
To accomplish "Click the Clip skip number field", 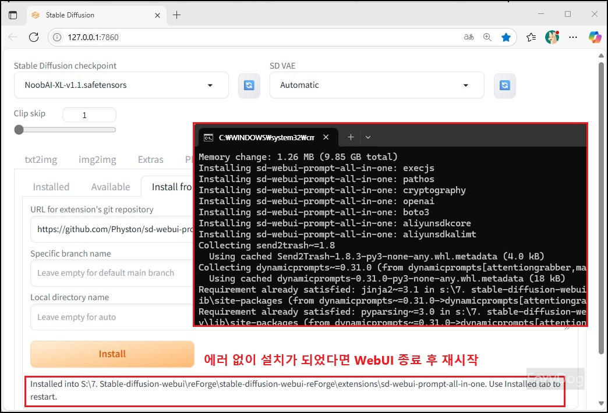I will click(x=89, y=115).
